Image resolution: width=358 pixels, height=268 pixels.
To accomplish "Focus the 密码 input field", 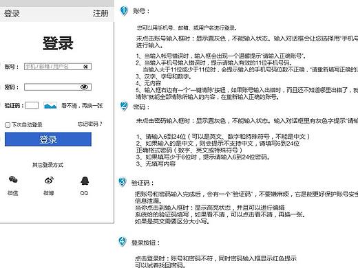I will [58, 87].
